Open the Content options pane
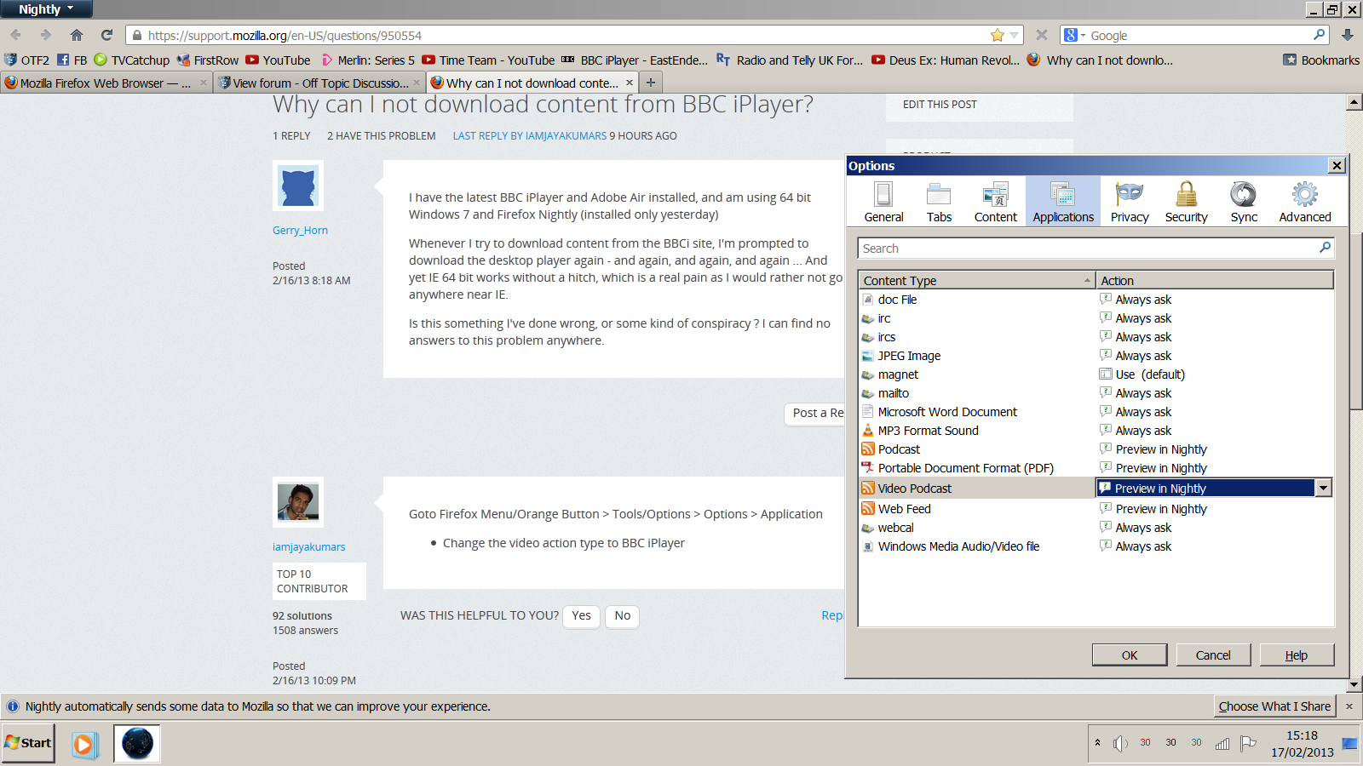Screen dimensions: 1363x766 (x=995, y=202)
